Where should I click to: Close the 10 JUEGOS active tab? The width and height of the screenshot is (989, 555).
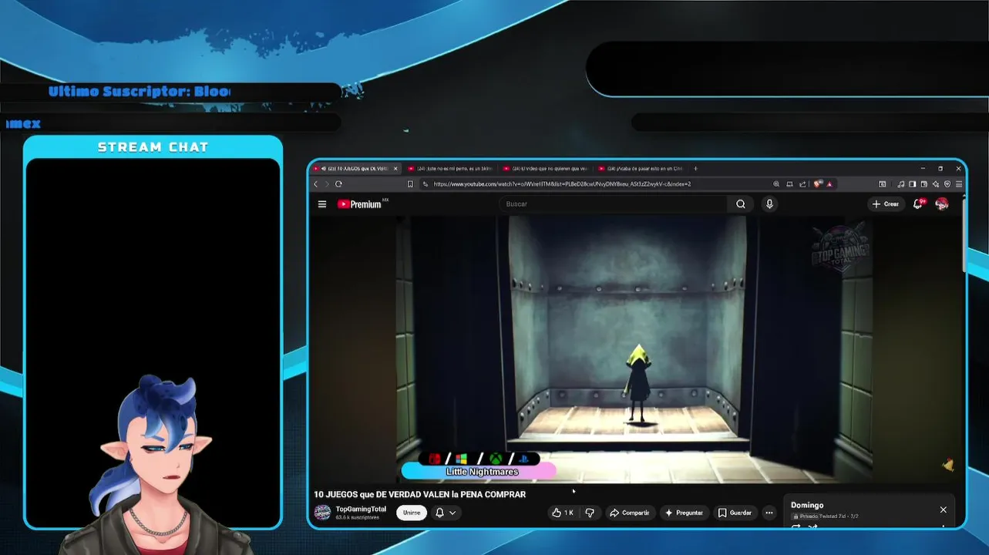pyautogui.click(x=395, y=168)
